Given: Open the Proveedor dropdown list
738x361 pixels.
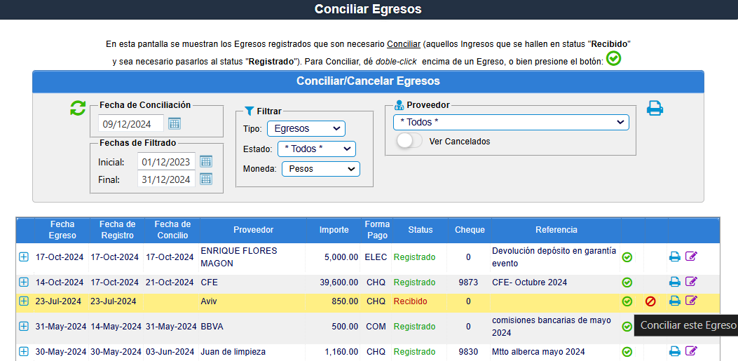Looking at the screenshot, I should [511, 123].
